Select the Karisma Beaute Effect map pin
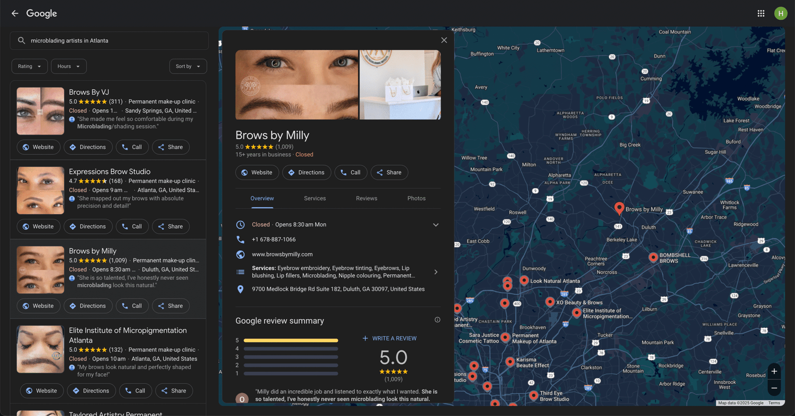Screen dimensions: 795x416 510,362
